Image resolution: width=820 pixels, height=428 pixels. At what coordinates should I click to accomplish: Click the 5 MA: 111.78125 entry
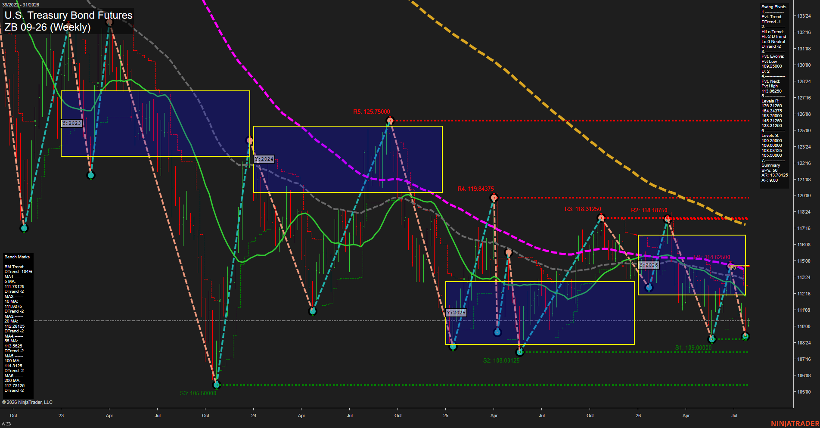14,284
